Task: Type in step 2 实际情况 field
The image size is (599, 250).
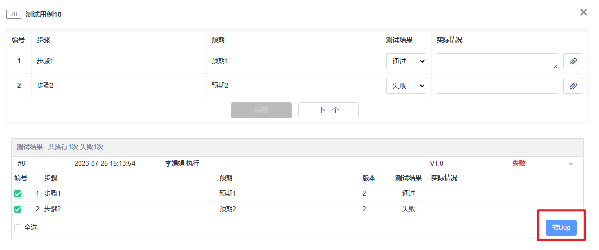Action: point(497,86)
